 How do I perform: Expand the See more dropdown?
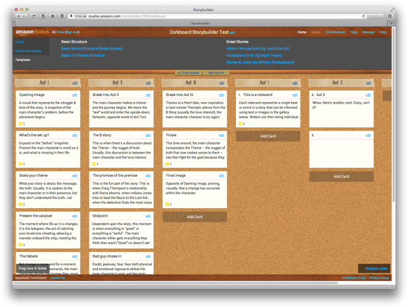216,73
